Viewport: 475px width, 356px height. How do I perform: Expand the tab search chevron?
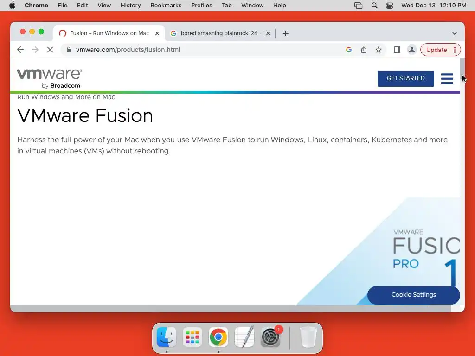pos(455,33)
